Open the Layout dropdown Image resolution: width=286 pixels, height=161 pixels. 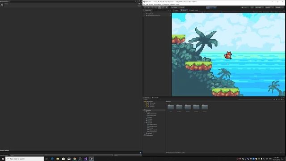(279, 8)
